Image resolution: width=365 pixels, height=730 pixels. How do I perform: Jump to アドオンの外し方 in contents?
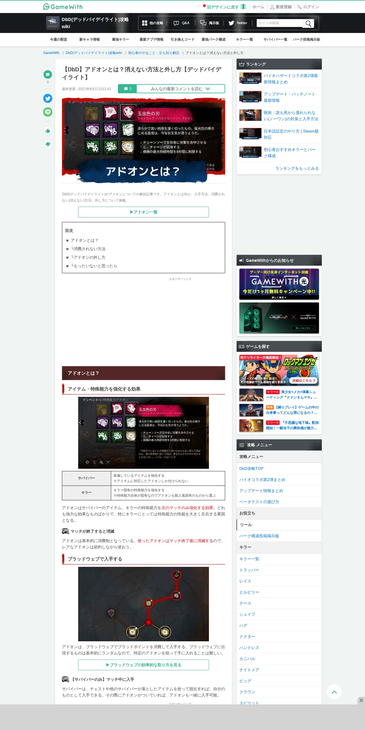coord(88,258)
